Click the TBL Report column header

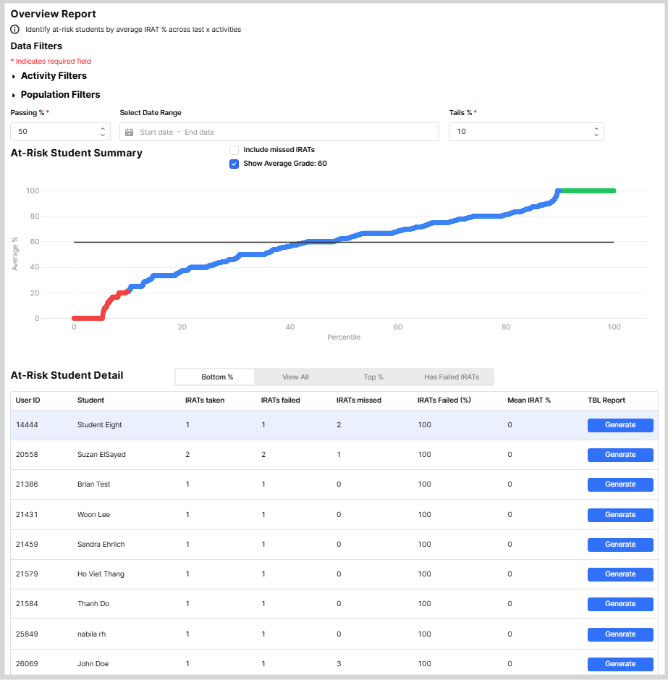point(606,400)
